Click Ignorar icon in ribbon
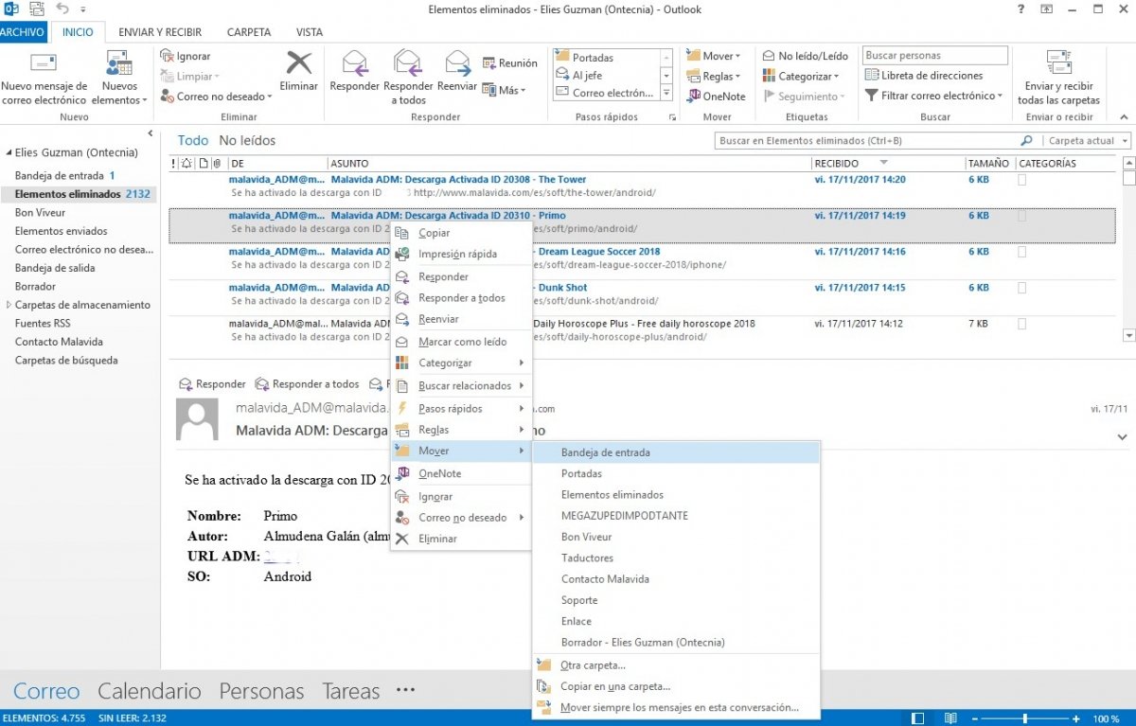The height and width of the screenshot is (726, 1136). (x=168, y=56)
